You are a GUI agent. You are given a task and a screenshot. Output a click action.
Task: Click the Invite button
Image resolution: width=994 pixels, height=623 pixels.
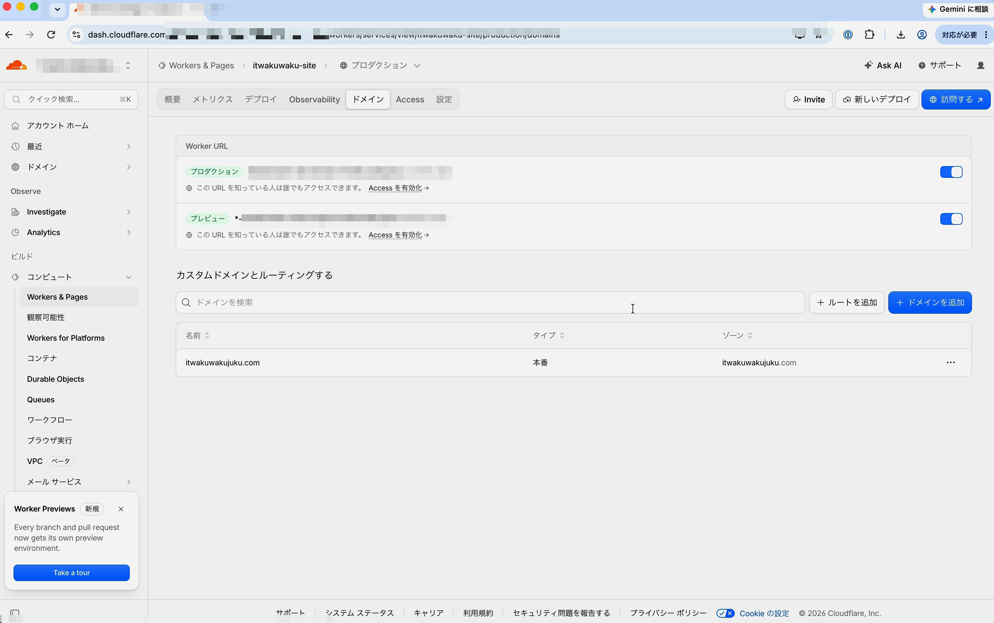(x=808, y=99)
